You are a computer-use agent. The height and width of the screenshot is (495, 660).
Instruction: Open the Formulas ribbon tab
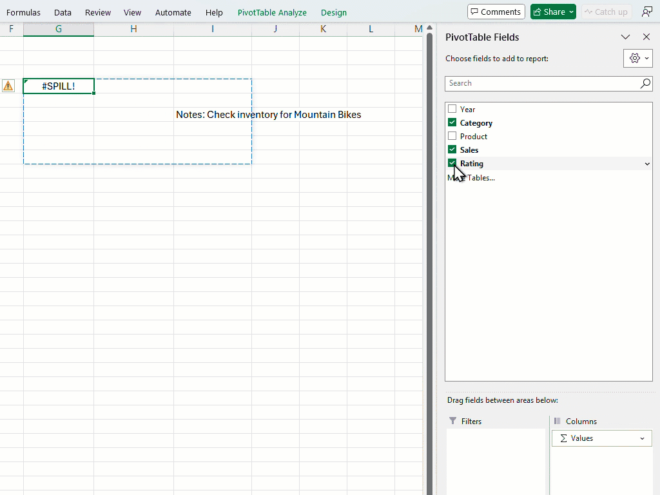[23, 13]
